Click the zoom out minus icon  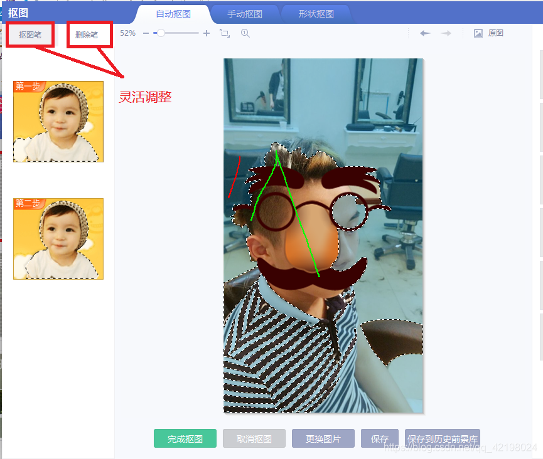tap(146, 33)
